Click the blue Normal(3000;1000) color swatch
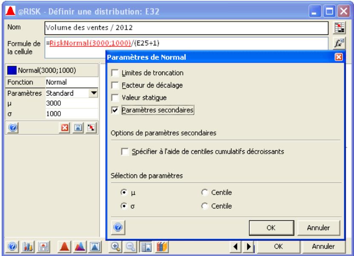The height and width of the screenshot is (256, 354). coord(11,70)
